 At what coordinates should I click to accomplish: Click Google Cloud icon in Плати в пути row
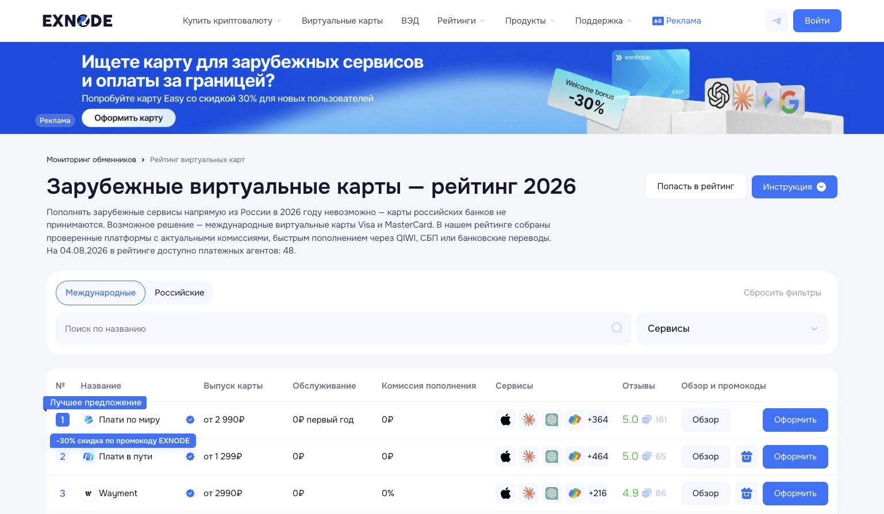575,457
